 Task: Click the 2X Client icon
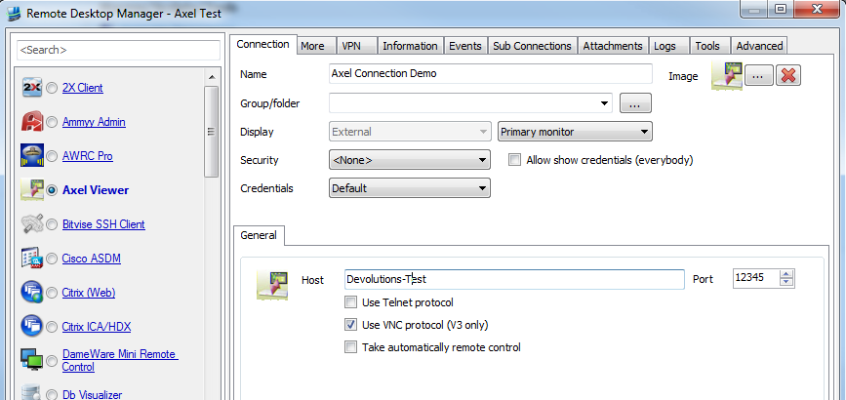tap(32, 88)
